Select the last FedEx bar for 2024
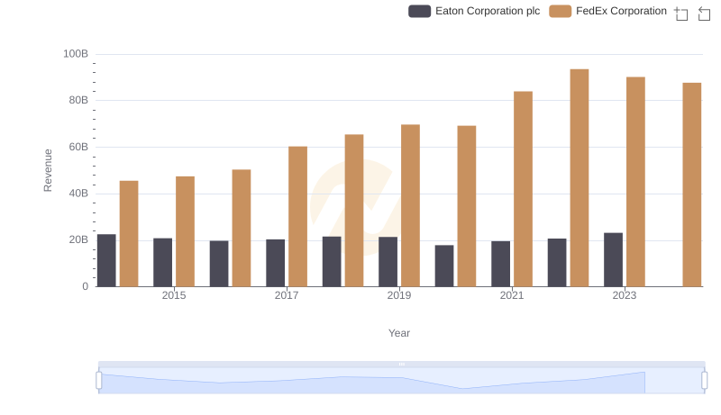 [692, 185]
